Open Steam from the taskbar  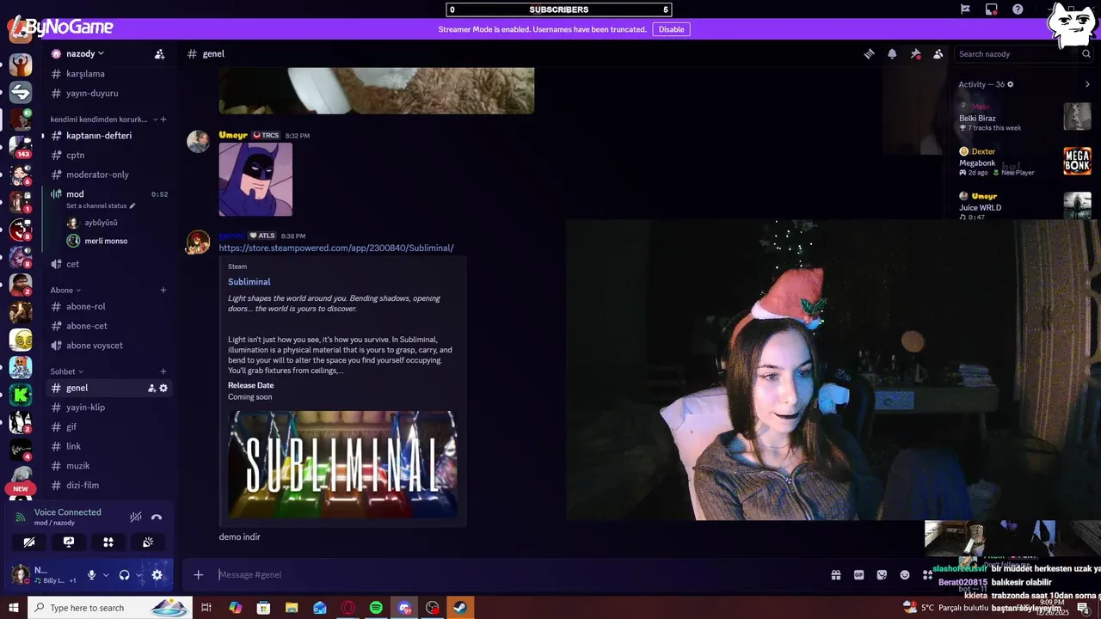[461, 608]
